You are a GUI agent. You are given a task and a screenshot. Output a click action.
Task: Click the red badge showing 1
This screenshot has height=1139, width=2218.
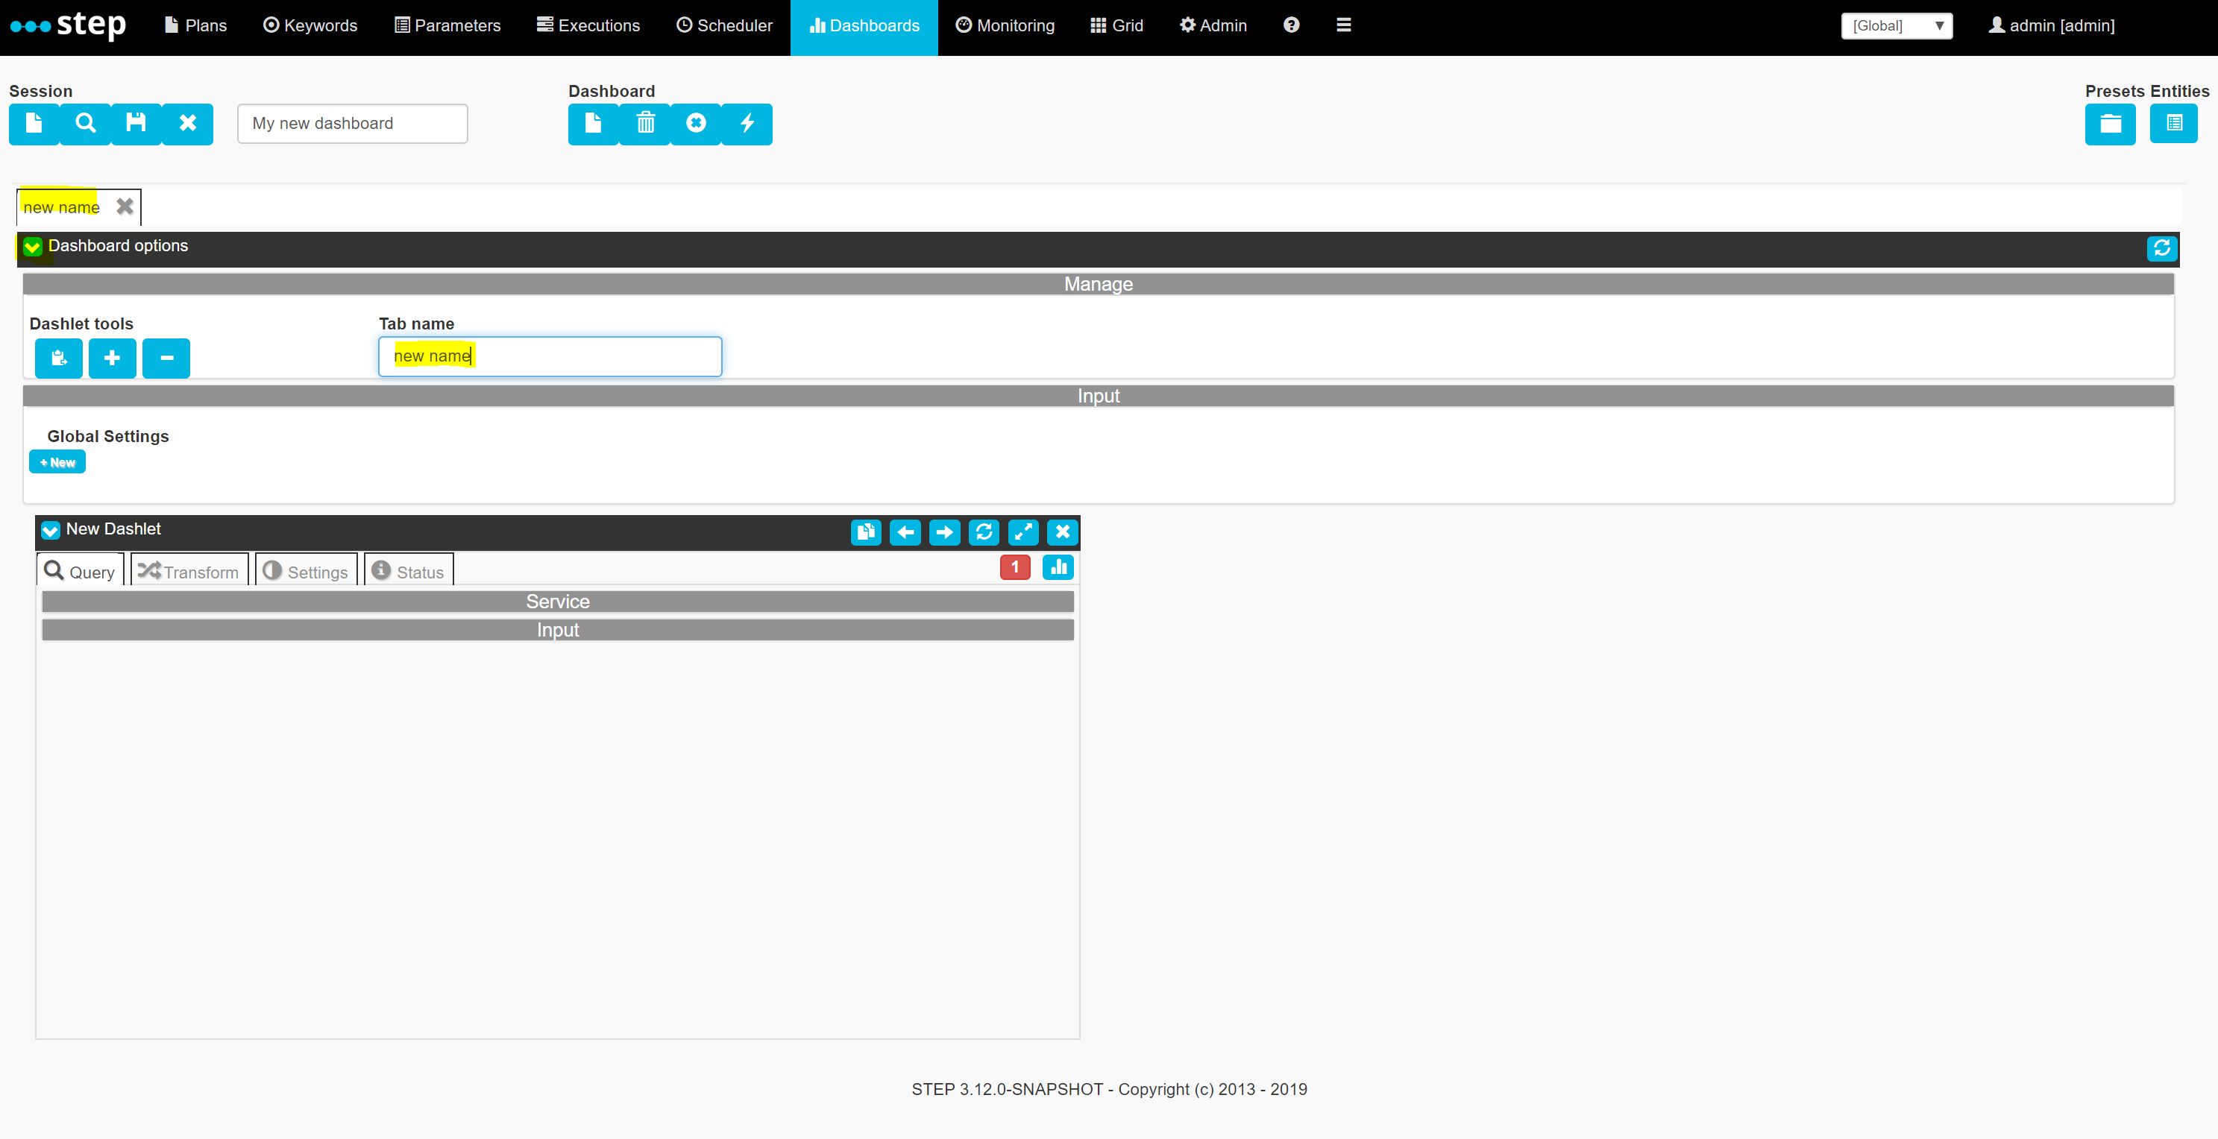pos(1015,567)
